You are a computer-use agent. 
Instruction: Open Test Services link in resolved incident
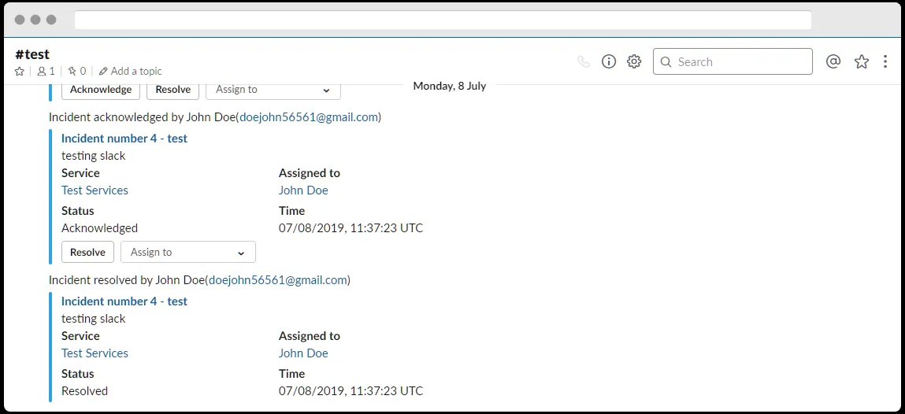[95, 353]
